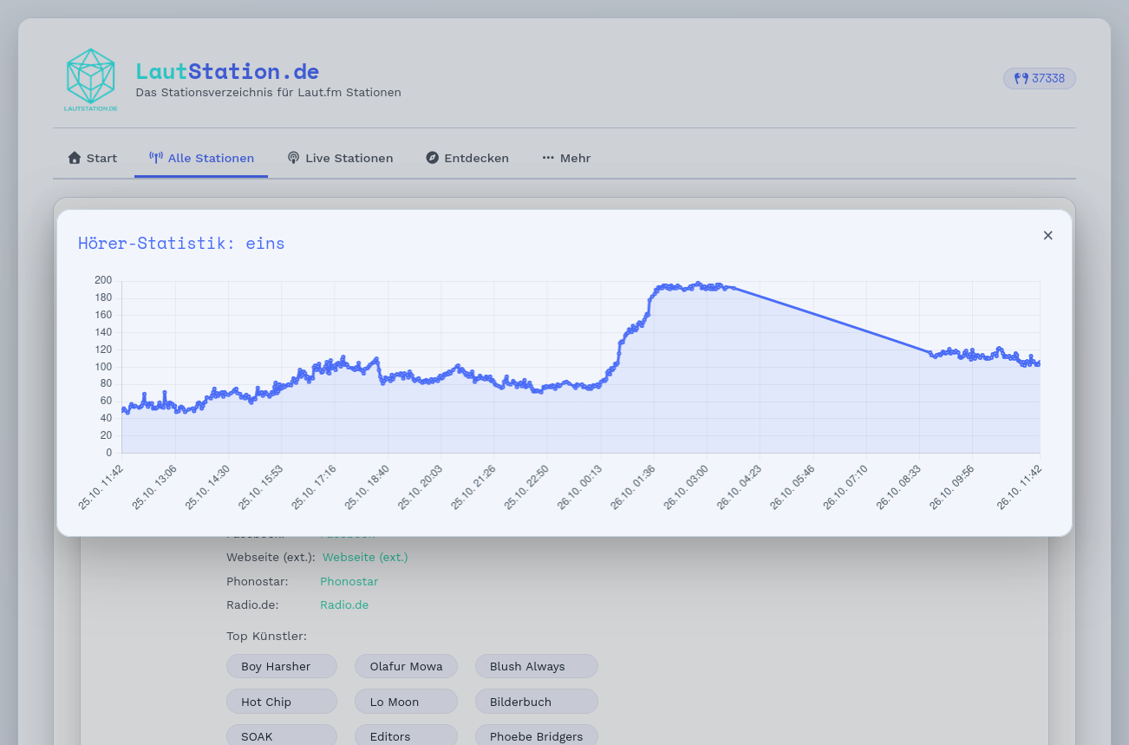Go to the Entdecken tab
This screenshot has width=1129, height=745.
[467, 158]
